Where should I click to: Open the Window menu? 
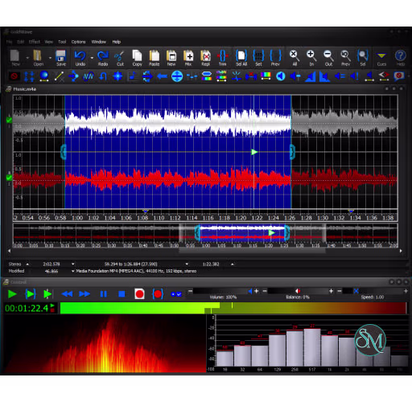(99, 42)
